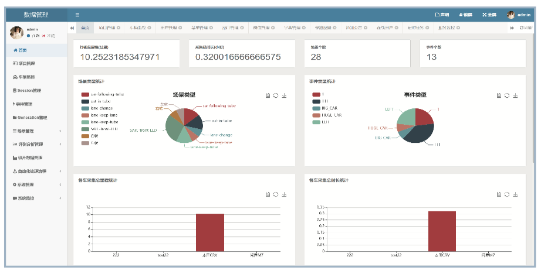Open data view for 场景类型统计 chart
The image size is (541, 274).
point(268,95)
